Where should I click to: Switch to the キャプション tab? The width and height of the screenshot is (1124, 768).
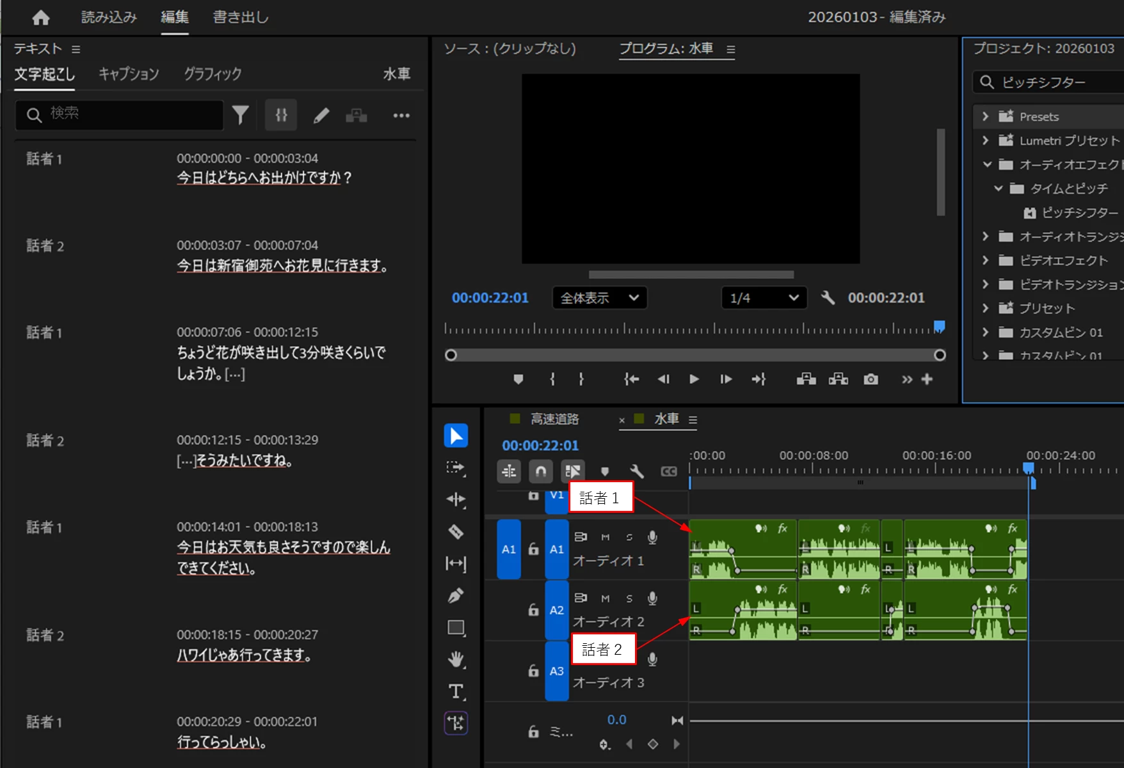(129, 74)
